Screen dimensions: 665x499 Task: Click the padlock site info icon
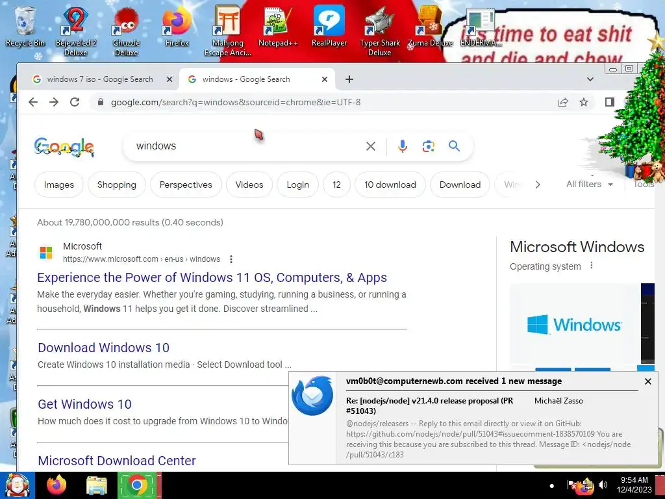click(101, 102)
